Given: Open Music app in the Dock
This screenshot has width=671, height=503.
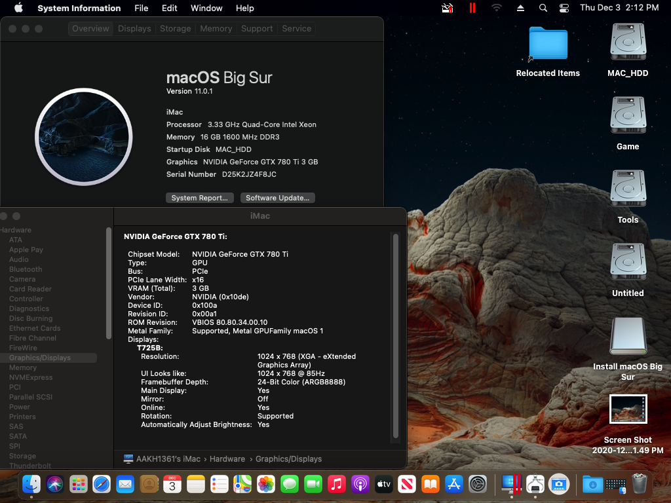Looking at the screenshot, I should pyautogui.click(x=336, y=485).
